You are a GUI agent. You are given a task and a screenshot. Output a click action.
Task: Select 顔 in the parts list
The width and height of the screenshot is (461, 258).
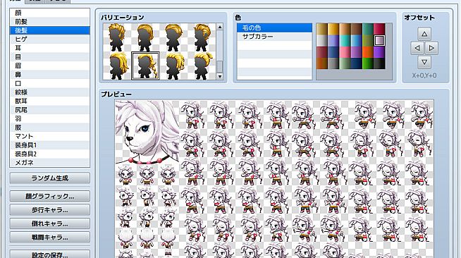click(49, 13)
